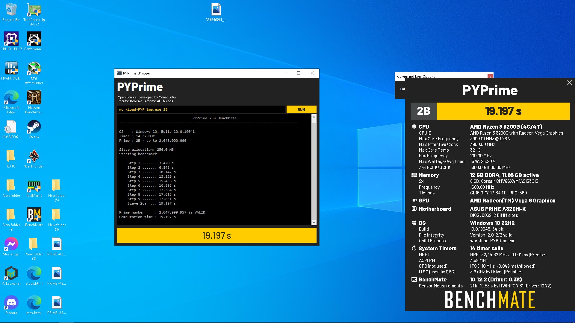Open the New folder (5) icon
The image size is (575, 323).
pos(57,190)
